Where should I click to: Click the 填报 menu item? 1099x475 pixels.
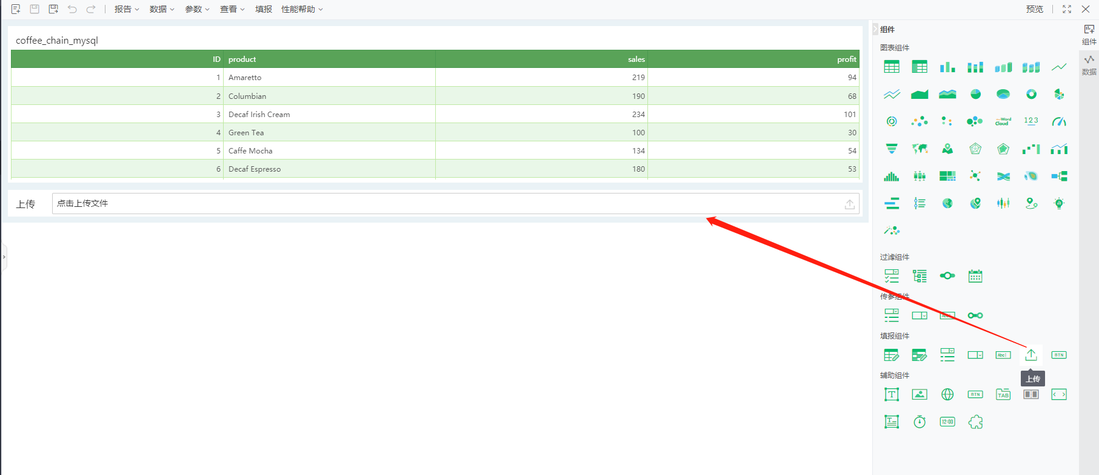(263, 9)
